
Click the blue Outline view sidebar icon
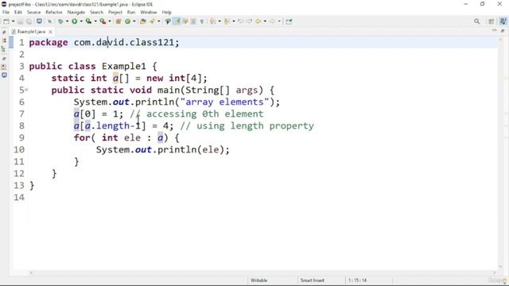[4, 75]
